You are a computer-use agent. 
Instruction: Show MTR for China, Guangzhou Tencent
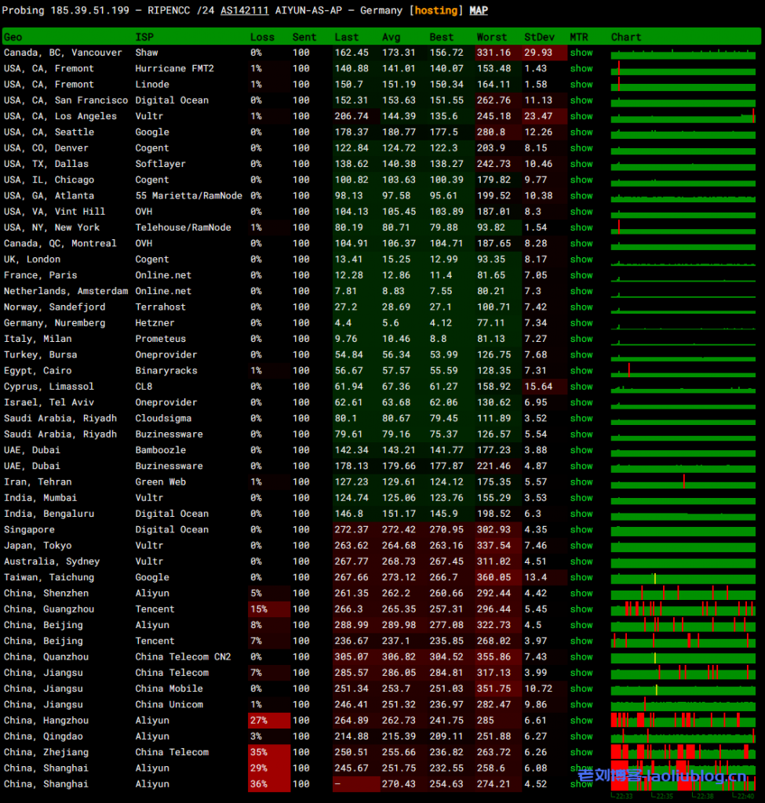[x=581, y=609]
